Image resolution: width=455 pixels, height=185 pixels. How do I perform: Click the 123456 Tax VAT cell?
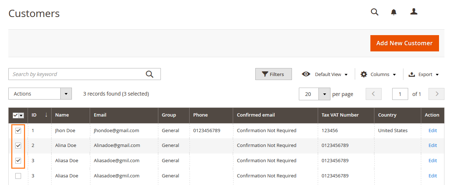point(330,130)
